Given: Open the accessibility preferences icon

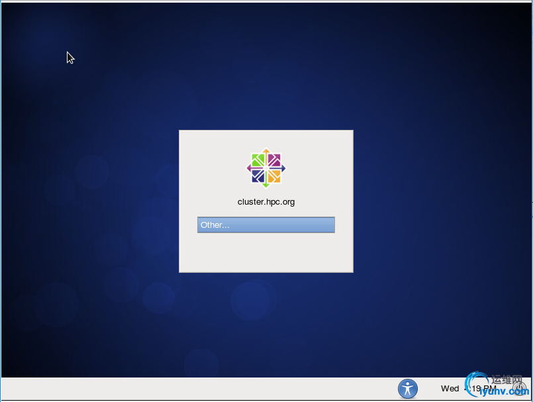Looking at the screenshot, I should (408, 389).
